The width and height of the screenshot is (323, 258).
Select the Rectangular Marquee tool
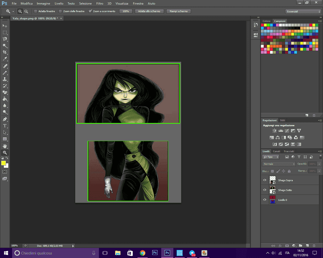(5, 33)
